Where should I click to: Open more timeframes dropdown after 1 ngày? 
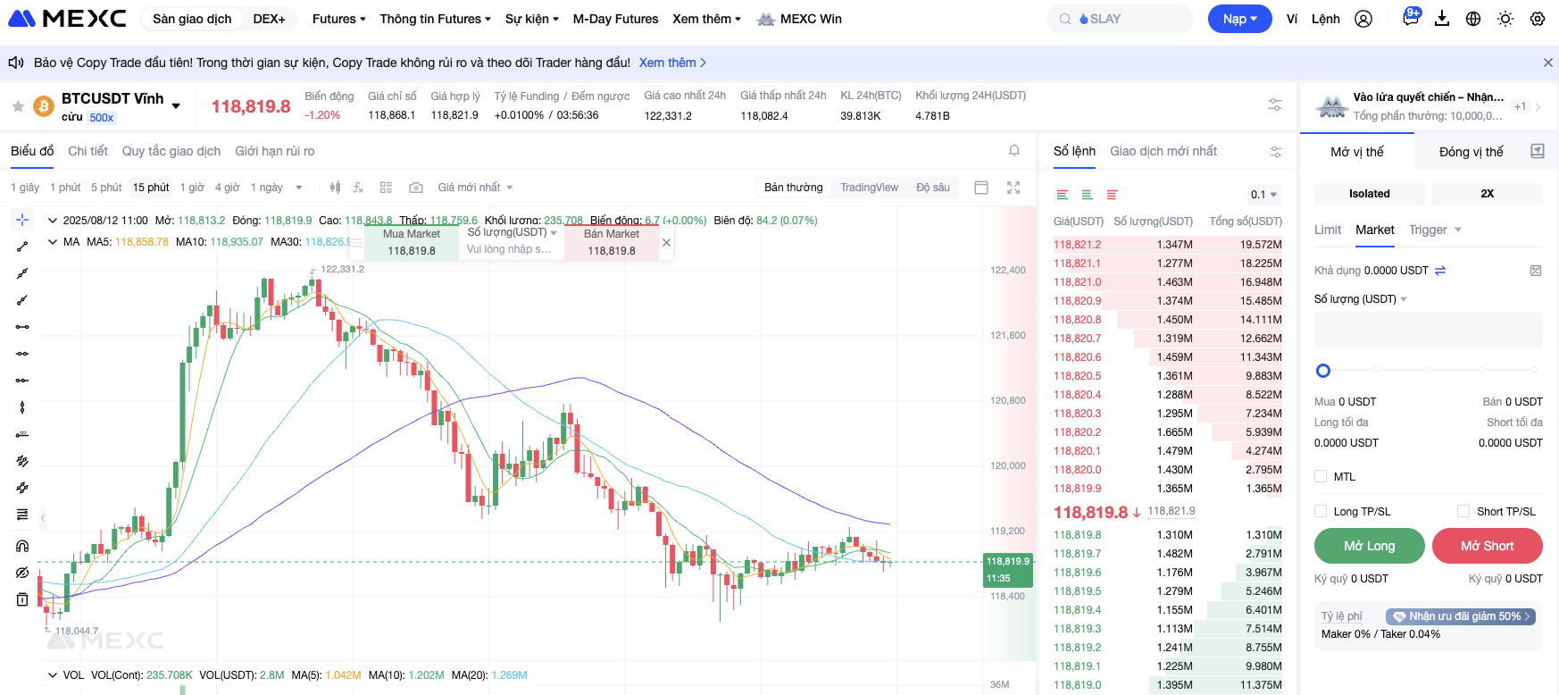[299, 188]
